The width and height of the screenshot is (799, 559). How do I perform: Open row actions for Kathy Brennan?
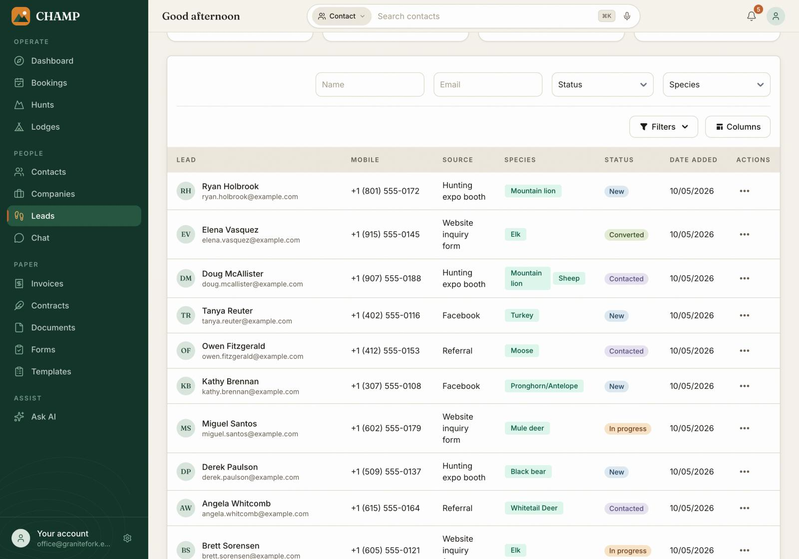coord(744,386)
